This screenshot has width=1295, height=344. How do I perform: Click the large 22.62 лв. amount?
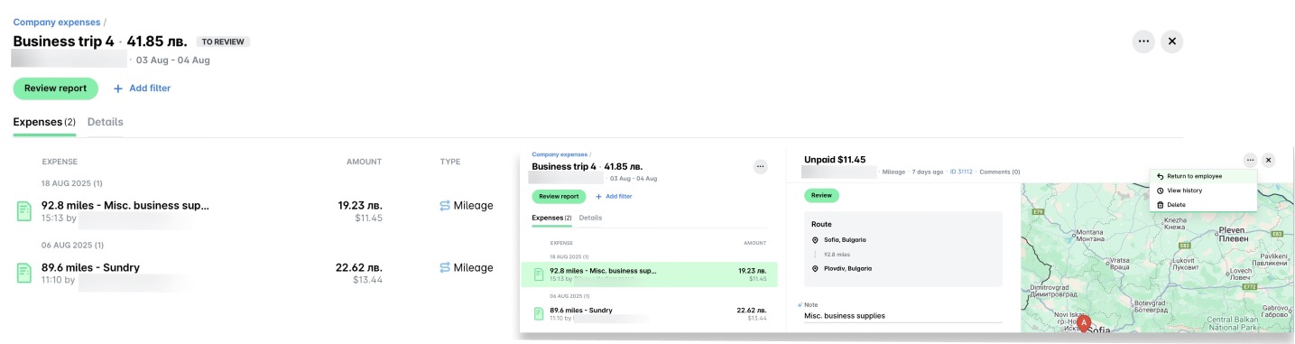(359, 267)
